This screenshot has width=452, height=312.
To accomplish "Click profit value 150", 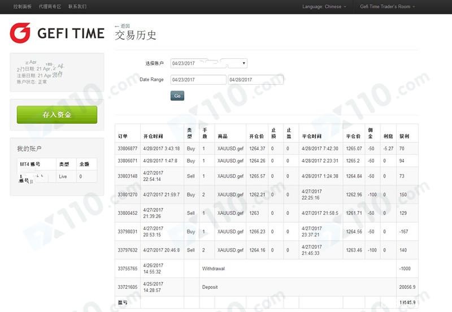I will [403, 194].
